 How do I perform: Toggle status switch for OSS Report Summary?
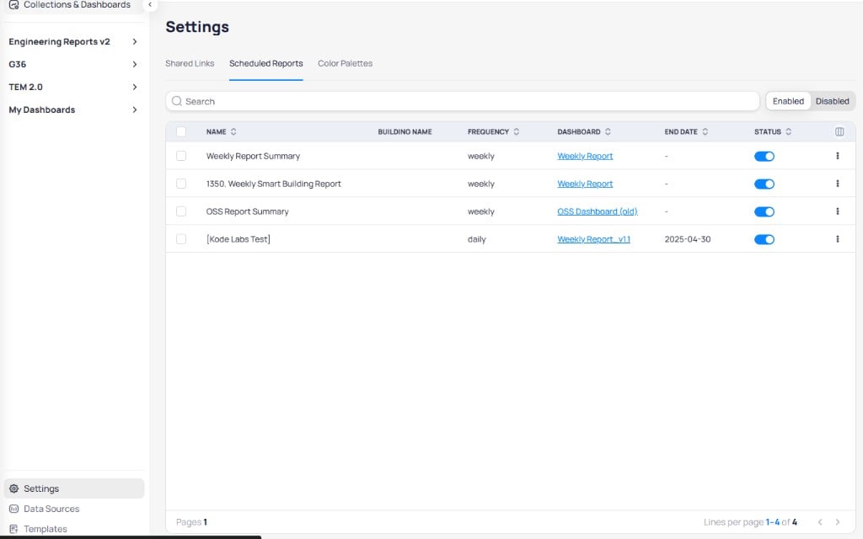764,211
